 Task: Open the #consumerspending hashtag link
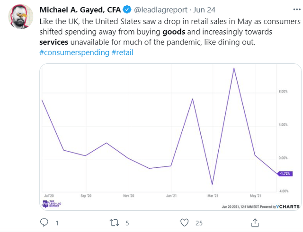74,52
